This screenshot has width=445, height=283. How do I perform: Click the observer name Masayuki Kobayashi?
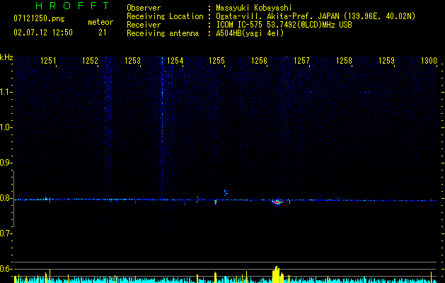click(x=254, y=8)
